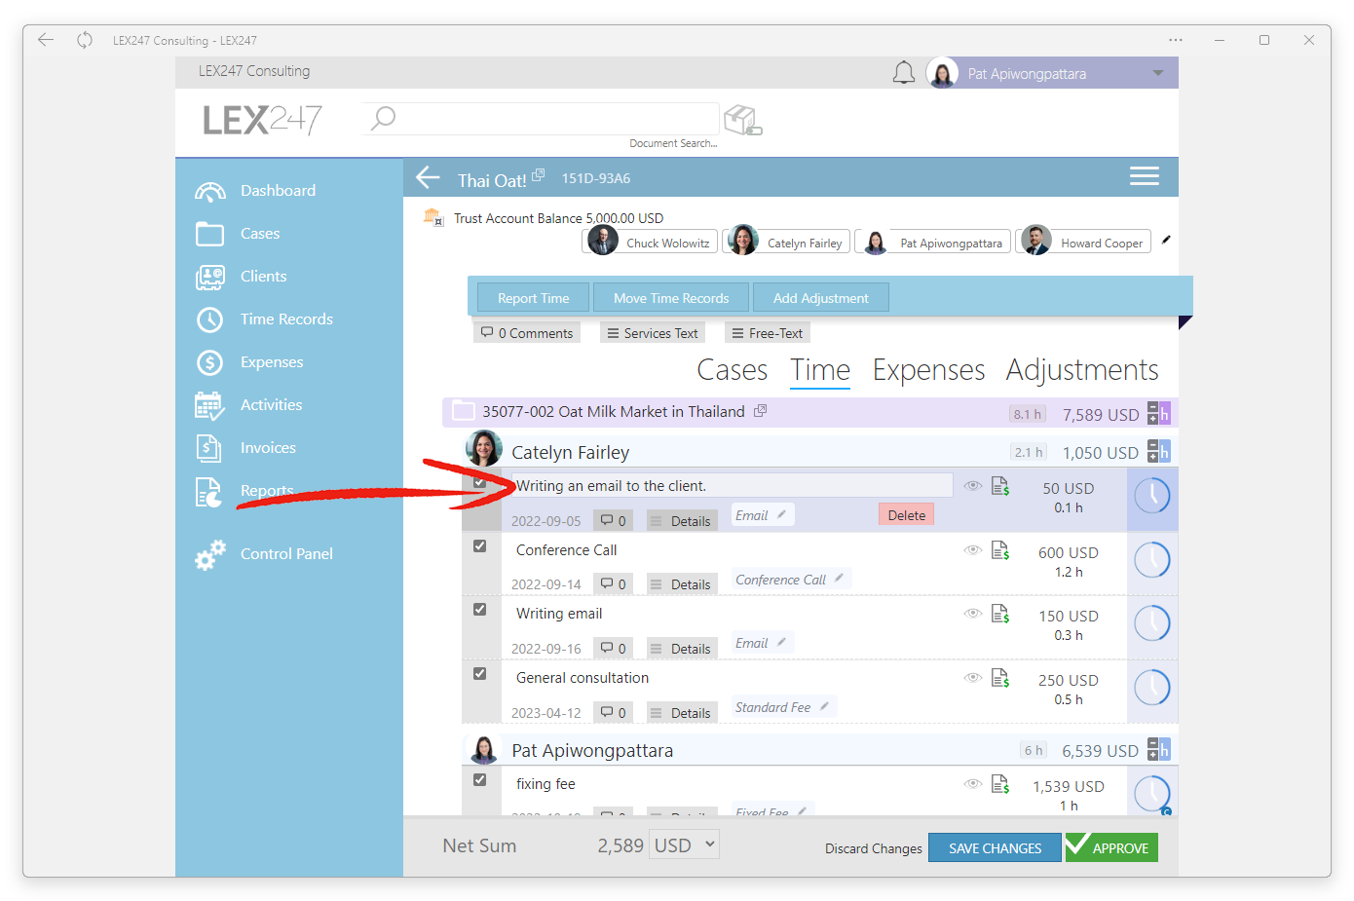Switch to the Cases tab
Viewport: 1354px width, 901px height.
pyautogui.click(x=733, y=370)
